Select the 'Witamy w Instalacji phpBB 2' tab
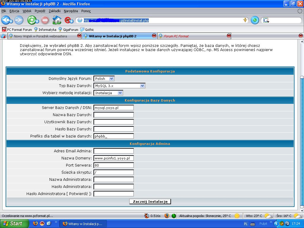This screenshot has width=304, height=228. tap(119, 36)
